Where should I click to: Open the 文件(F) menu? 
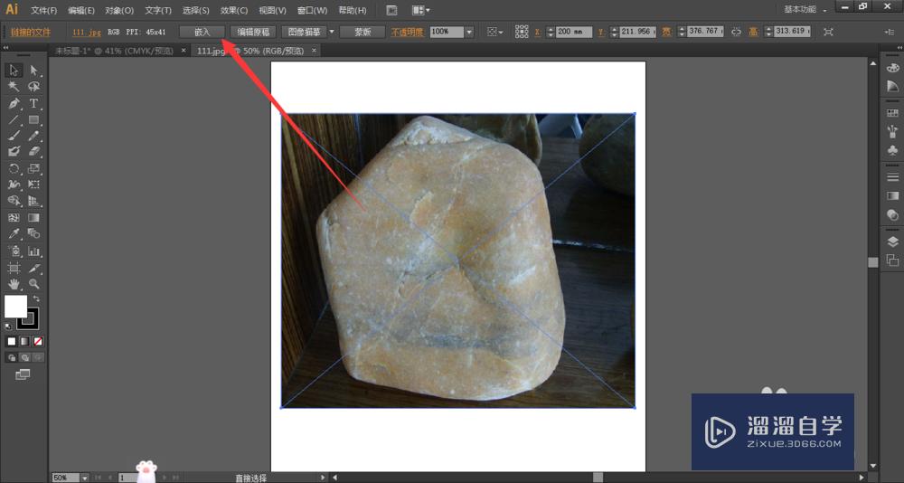[x=43, y=10]
